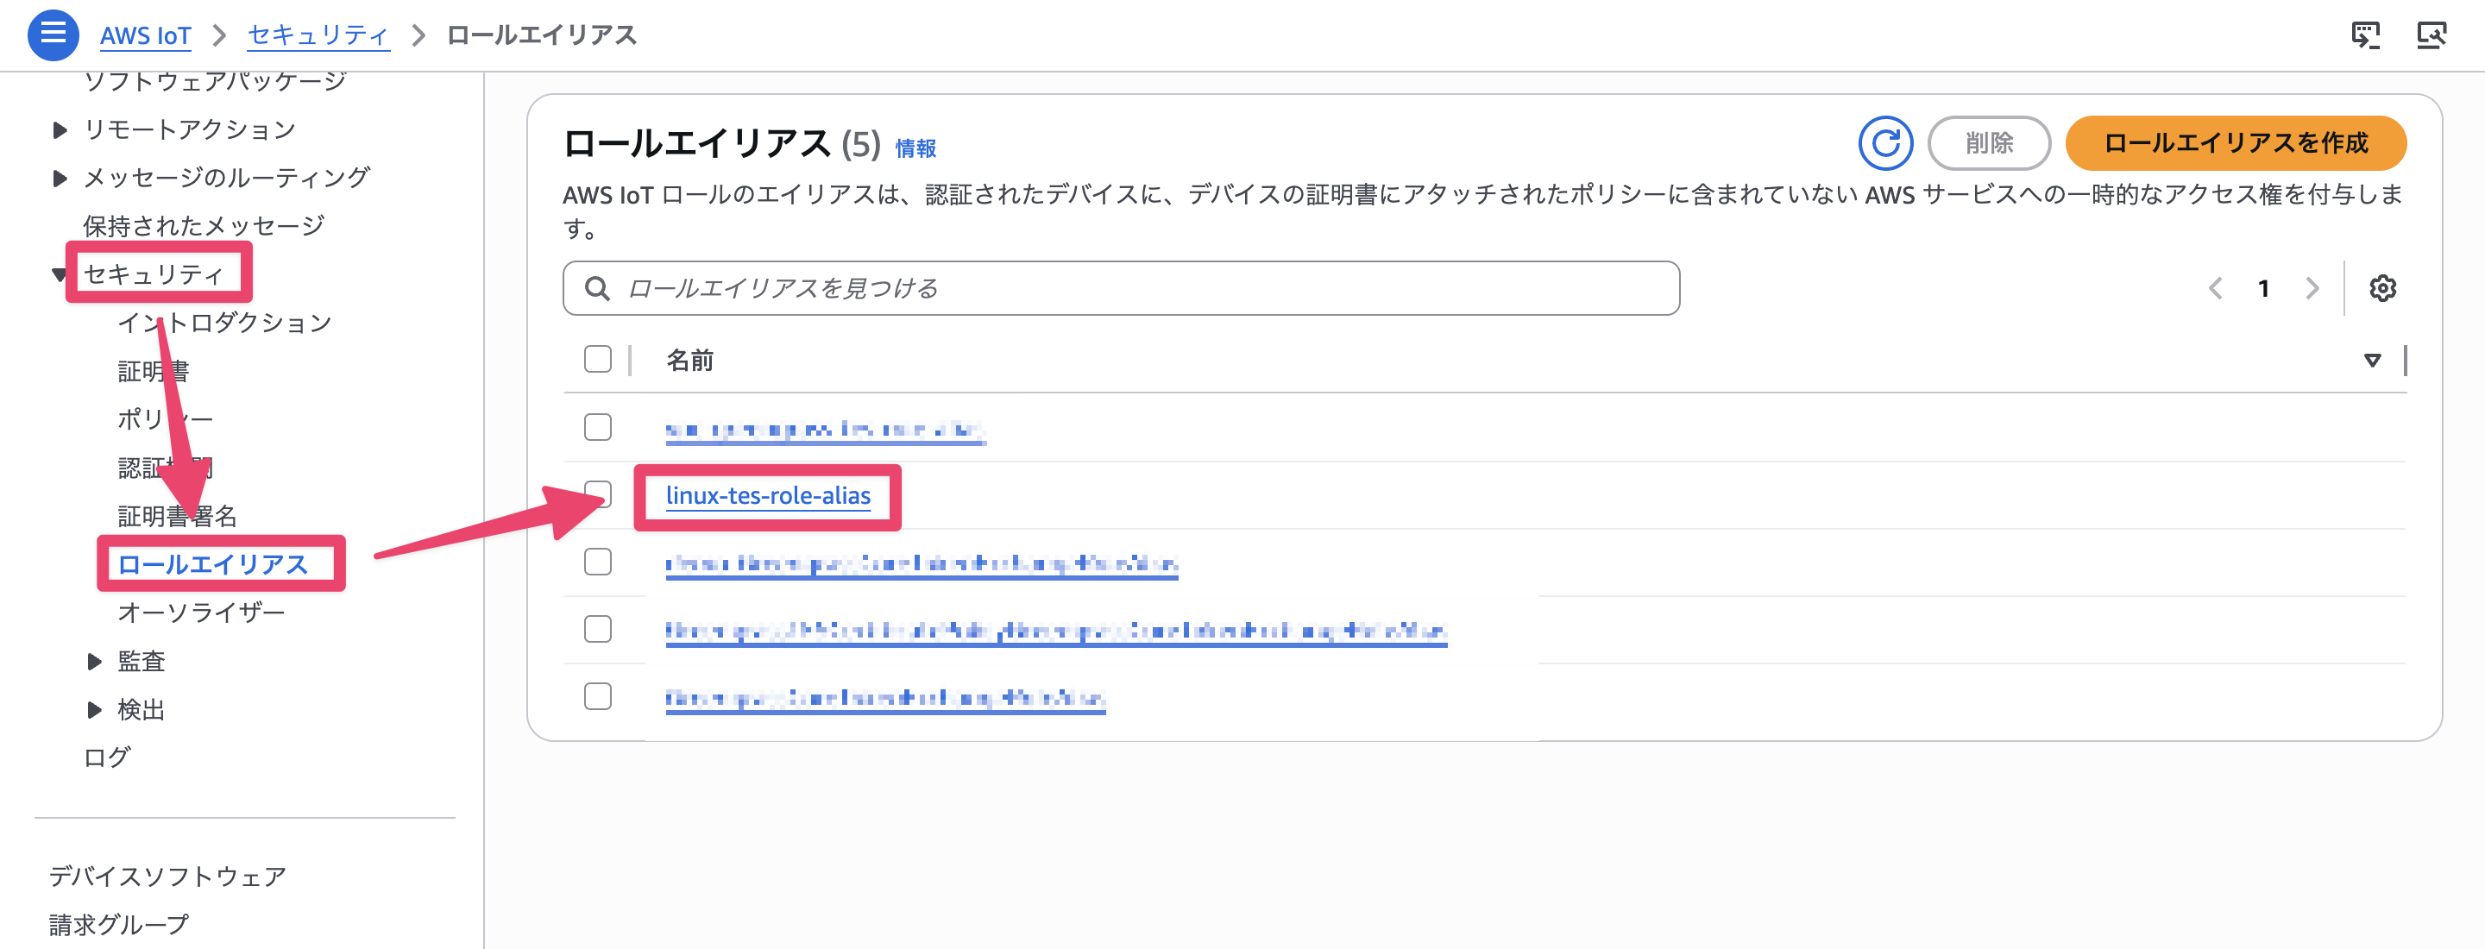
Task: Expand リモートアクション tree section
Action: (x=60, y=129)
